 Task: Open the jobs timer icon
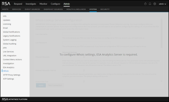[145, 4]
